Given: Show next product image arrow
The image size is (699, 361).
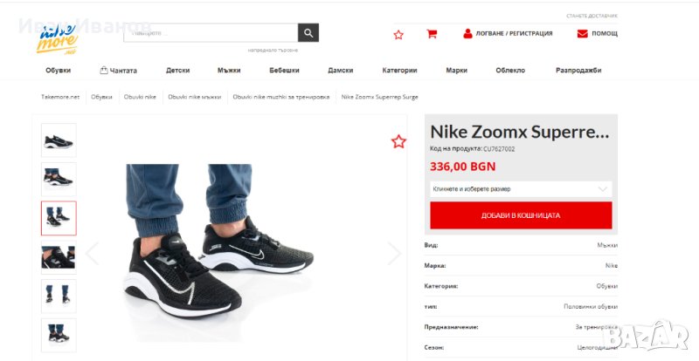Looking at the screenshot, I should coord(394,253).
